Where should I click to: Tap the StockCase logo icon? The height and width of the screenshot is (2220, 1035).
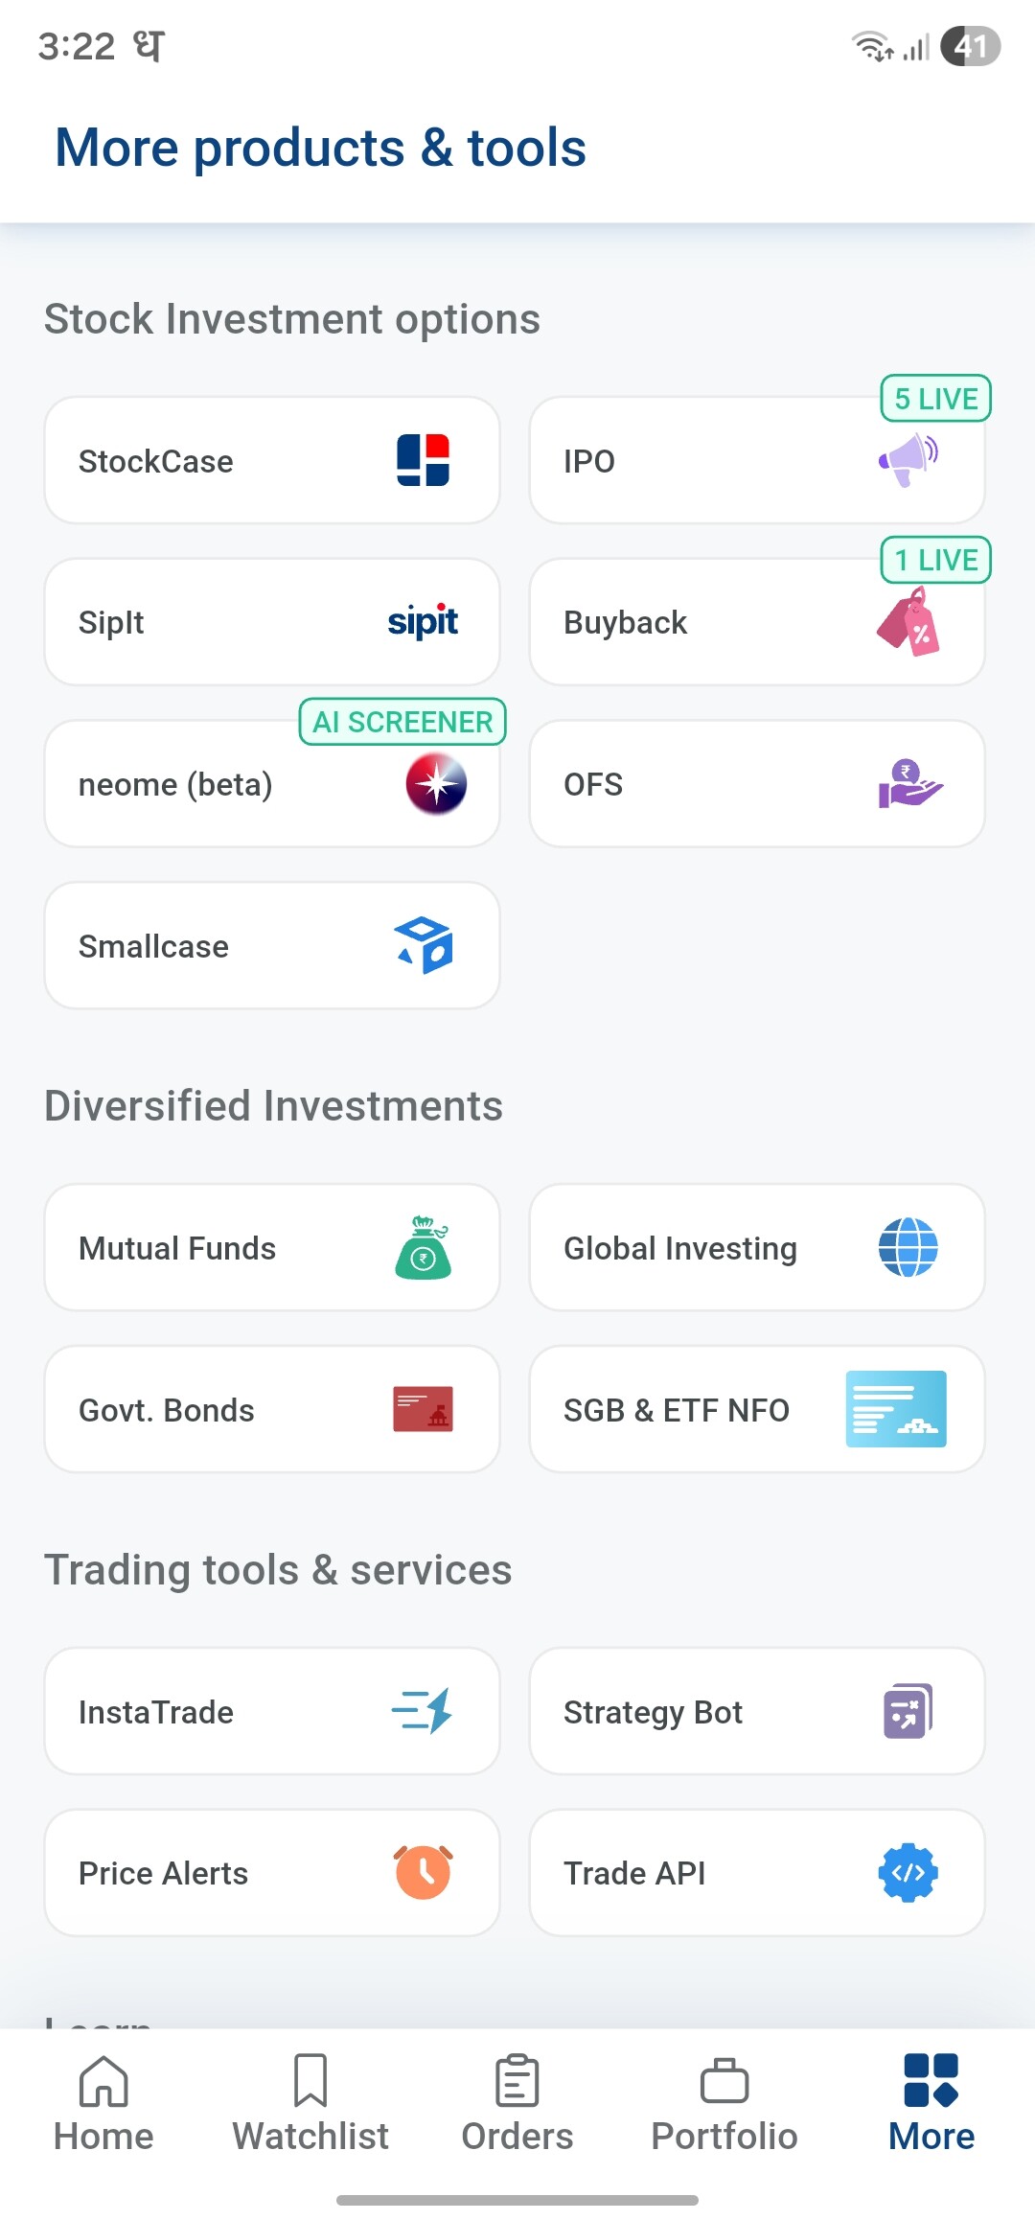point(423,460)
